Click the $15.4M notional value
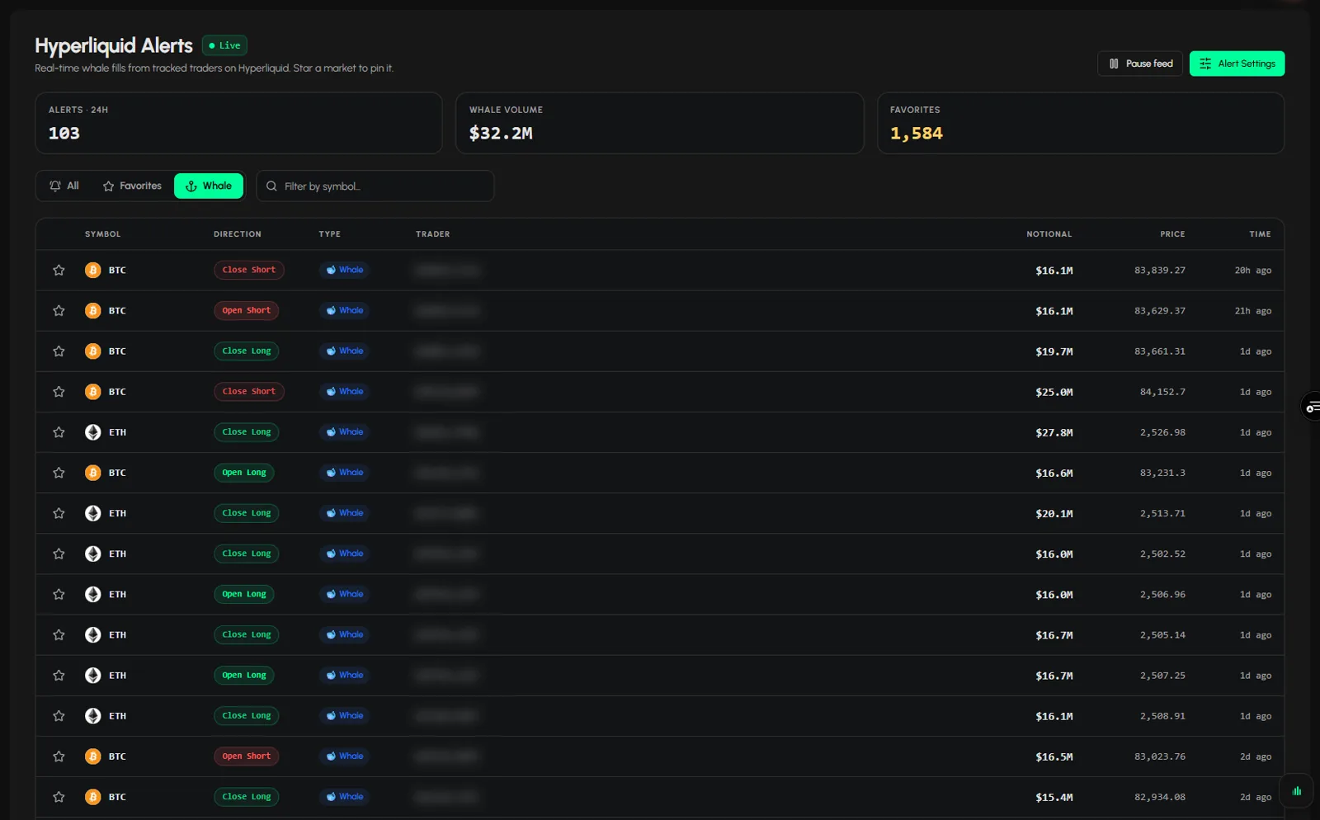 pyautogui.click(x=1054, y=797)
